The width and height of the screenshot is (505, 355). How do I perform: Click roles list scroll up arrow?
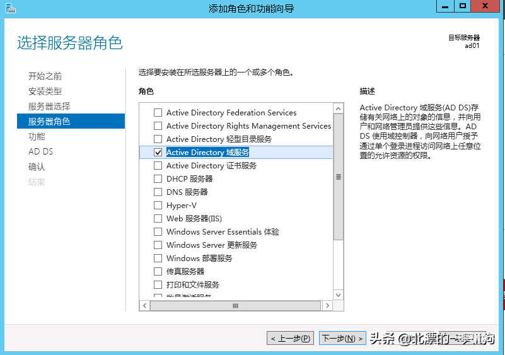point(338,108)
